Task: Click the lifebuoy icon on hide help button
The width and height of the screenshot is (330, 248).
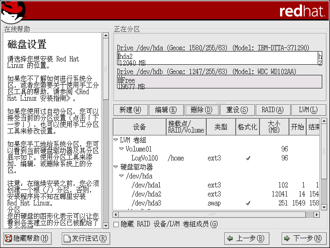Action: click(x=8, y=238)
